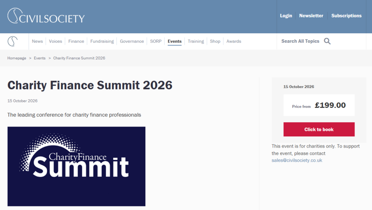Viewport: 372px width, 210px height.
Task: Go to the Governance section
Action: click(x=132, y=41)
